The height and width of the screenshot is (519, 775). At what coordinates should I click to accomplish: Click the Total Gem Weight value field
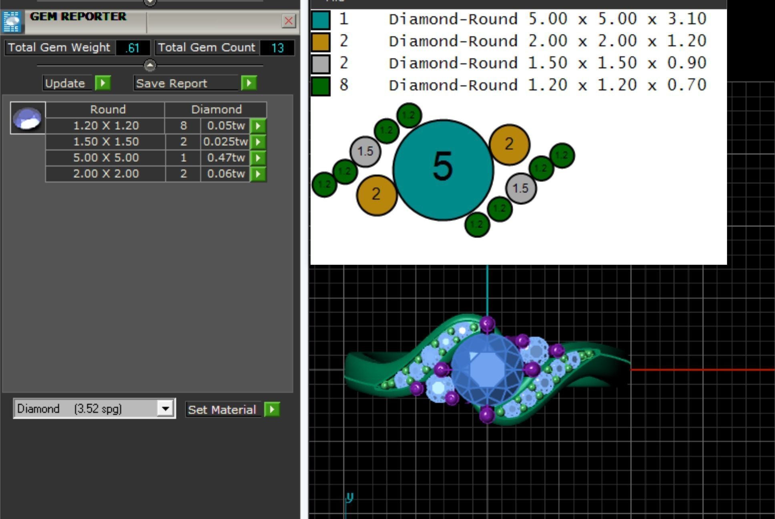[x=133, y=48]
